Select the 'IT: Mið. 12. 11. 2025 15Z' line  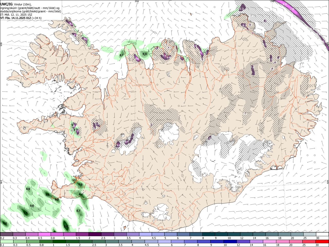click(16, 15)
